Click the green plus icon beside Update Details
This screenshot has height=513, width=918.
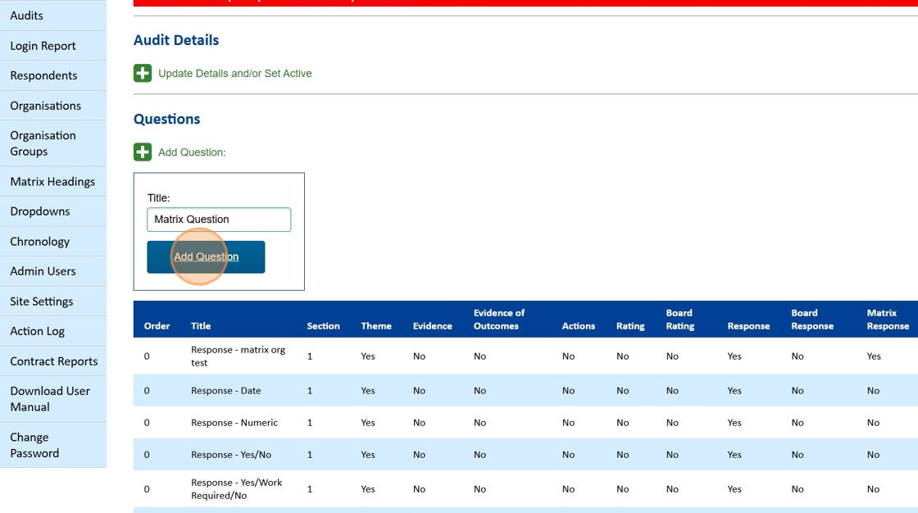click(x=143, y=73)
